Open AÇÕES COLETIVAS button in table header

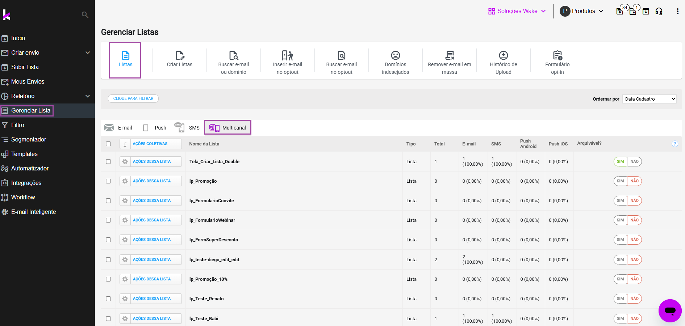[x=150, y=144]
